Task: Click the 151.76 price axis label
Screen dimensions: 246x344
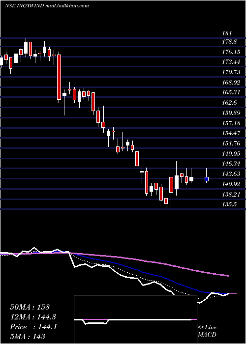Action: tap(231, 143)
